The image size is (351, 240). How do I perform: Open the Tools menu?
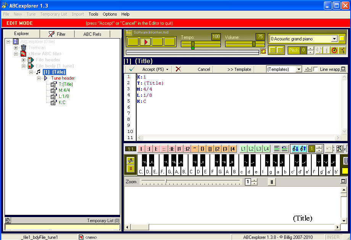click(93, 14)
